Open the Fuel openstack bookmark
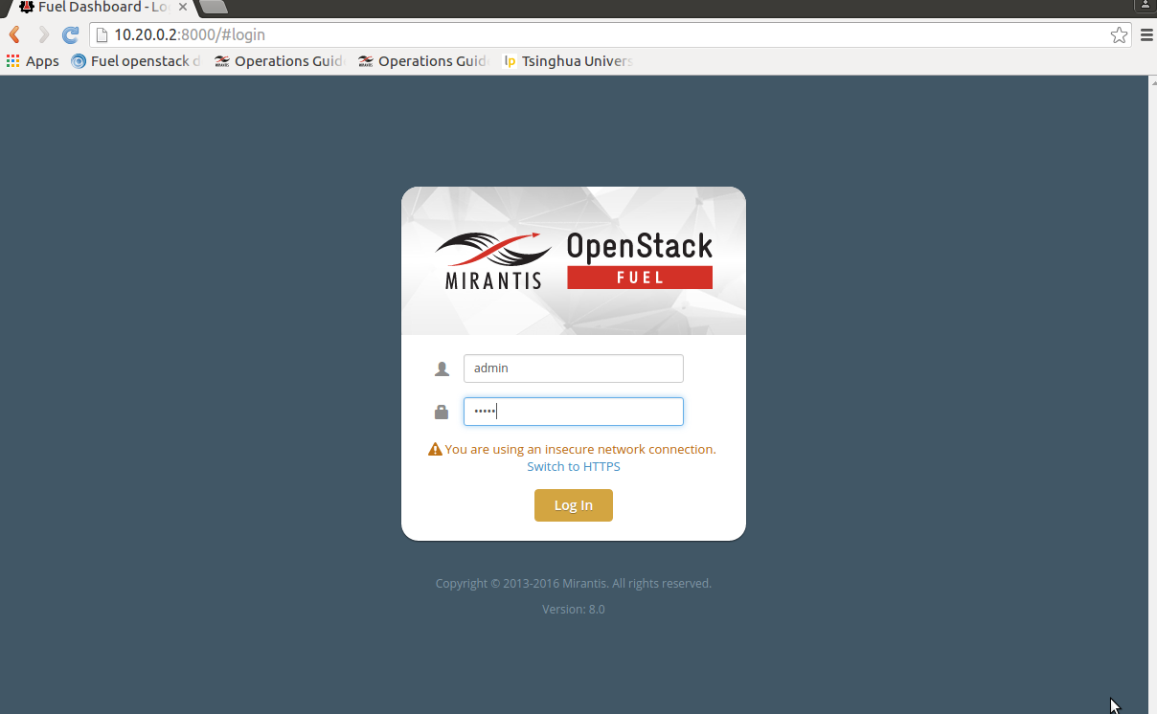The height and width of the screenshot is (714, 1157). point(136,61)
